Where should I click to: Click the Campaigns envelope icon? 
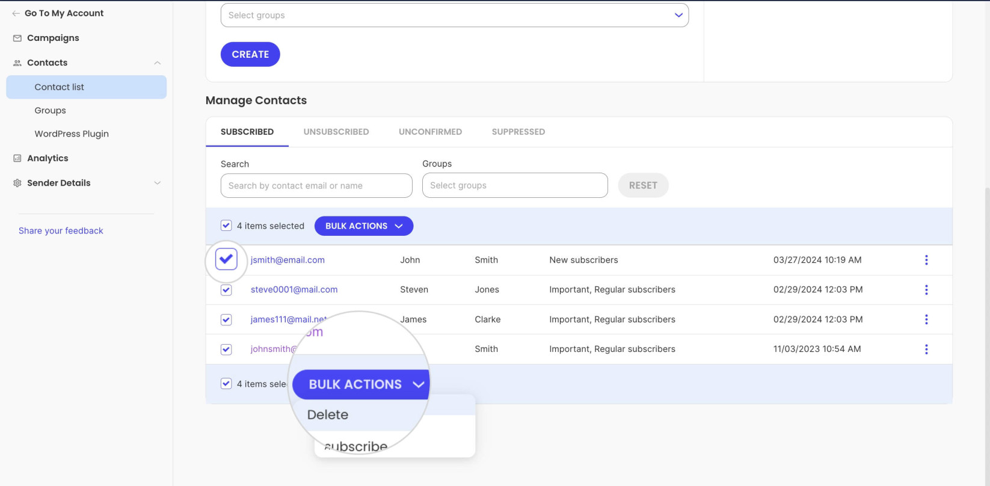[17, 38]
